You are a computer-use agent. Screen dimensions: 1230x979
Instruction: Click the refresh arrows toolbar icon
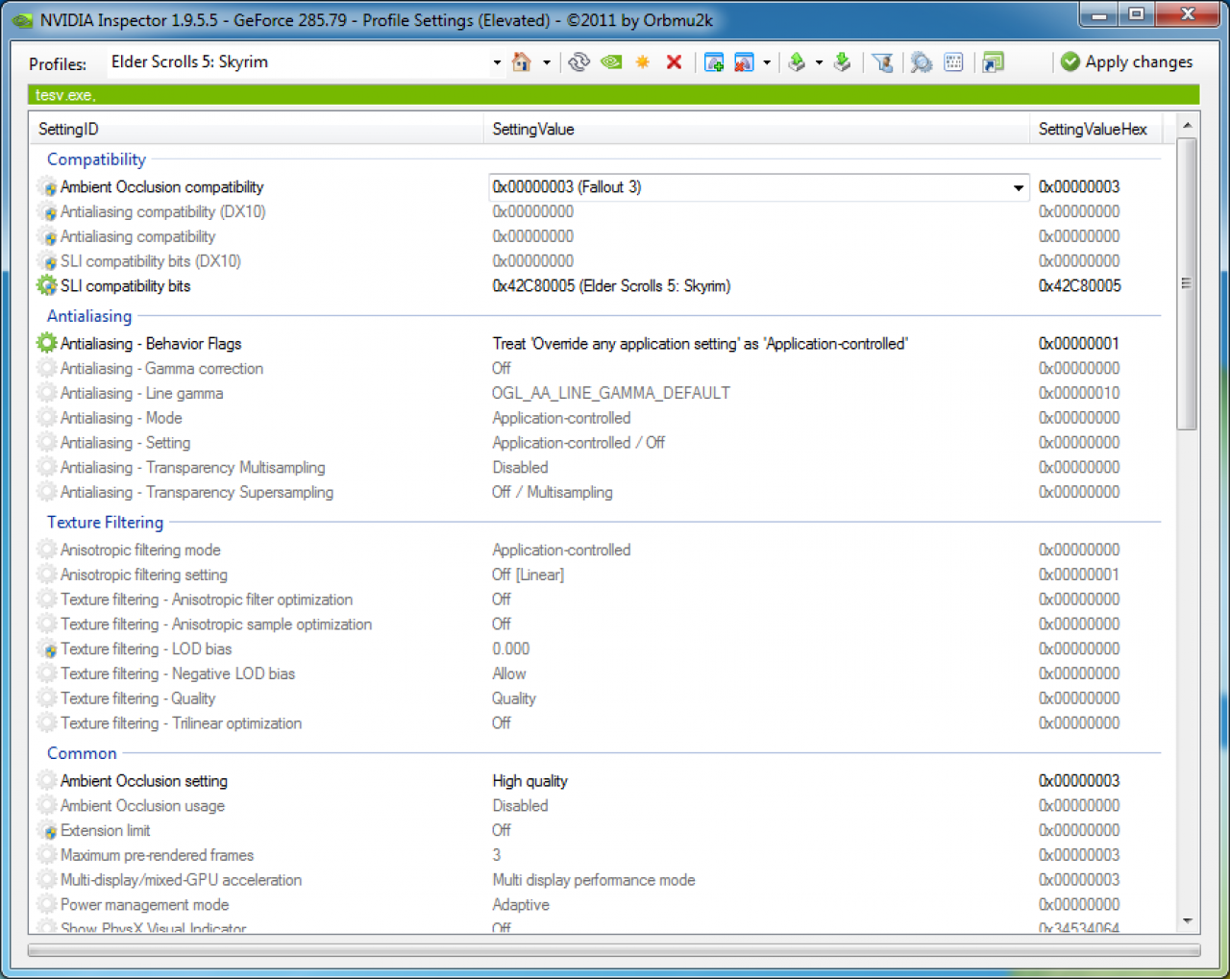coord(578,62)
